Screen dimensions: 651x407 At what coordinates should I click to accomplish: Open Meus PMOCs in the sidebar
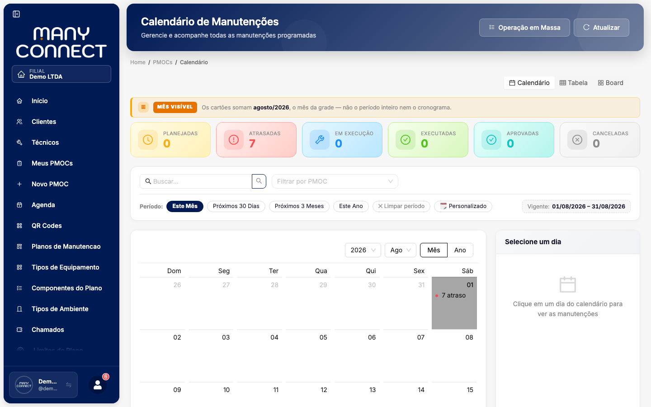pos(61,163)
